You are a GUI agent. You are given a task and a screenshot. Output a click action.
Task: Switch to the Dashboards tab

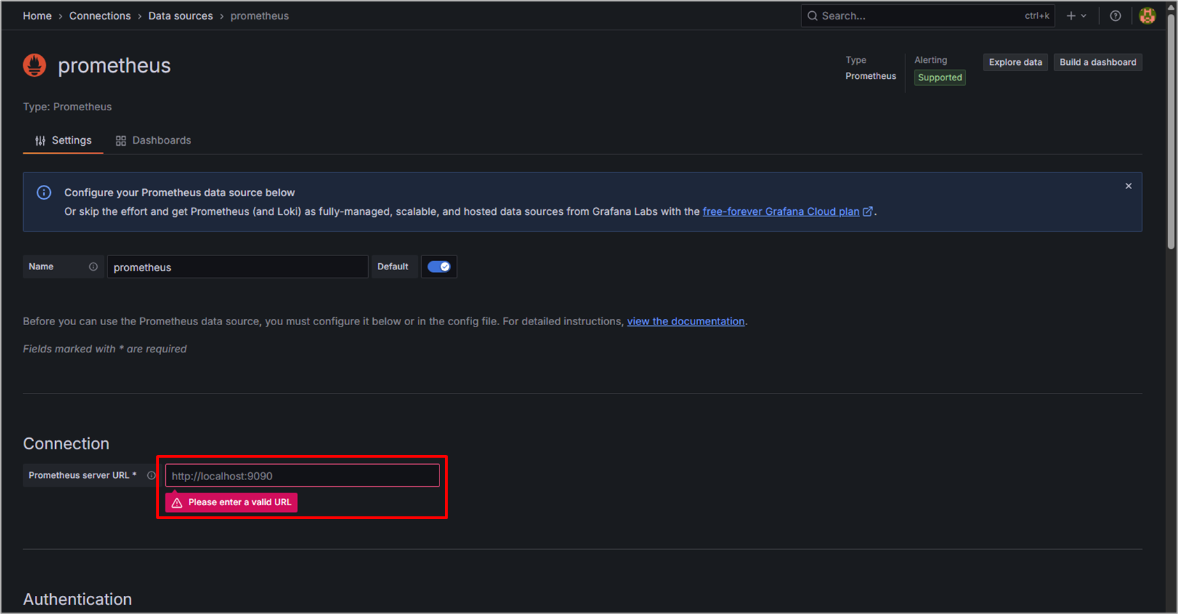153,140
